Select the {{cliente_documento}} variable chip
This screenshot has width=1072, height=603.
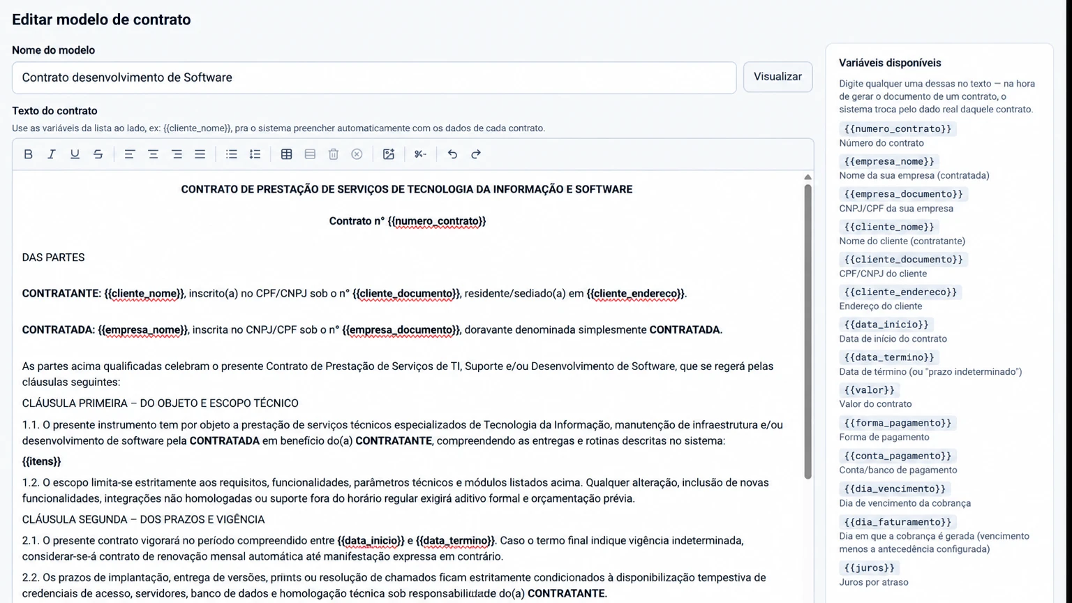(x=903, y=260)
